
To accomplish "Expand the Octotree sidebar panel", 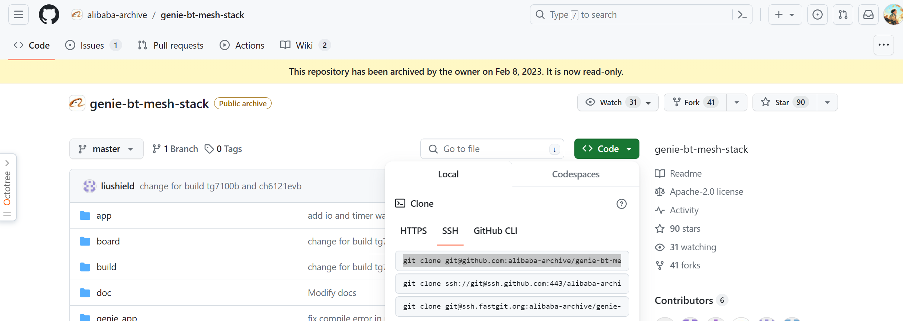I will pyautogui.click(x=7, y=163).
